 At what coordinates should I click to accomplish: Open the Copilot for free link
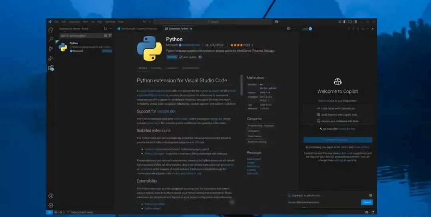(x=347, y=129)
